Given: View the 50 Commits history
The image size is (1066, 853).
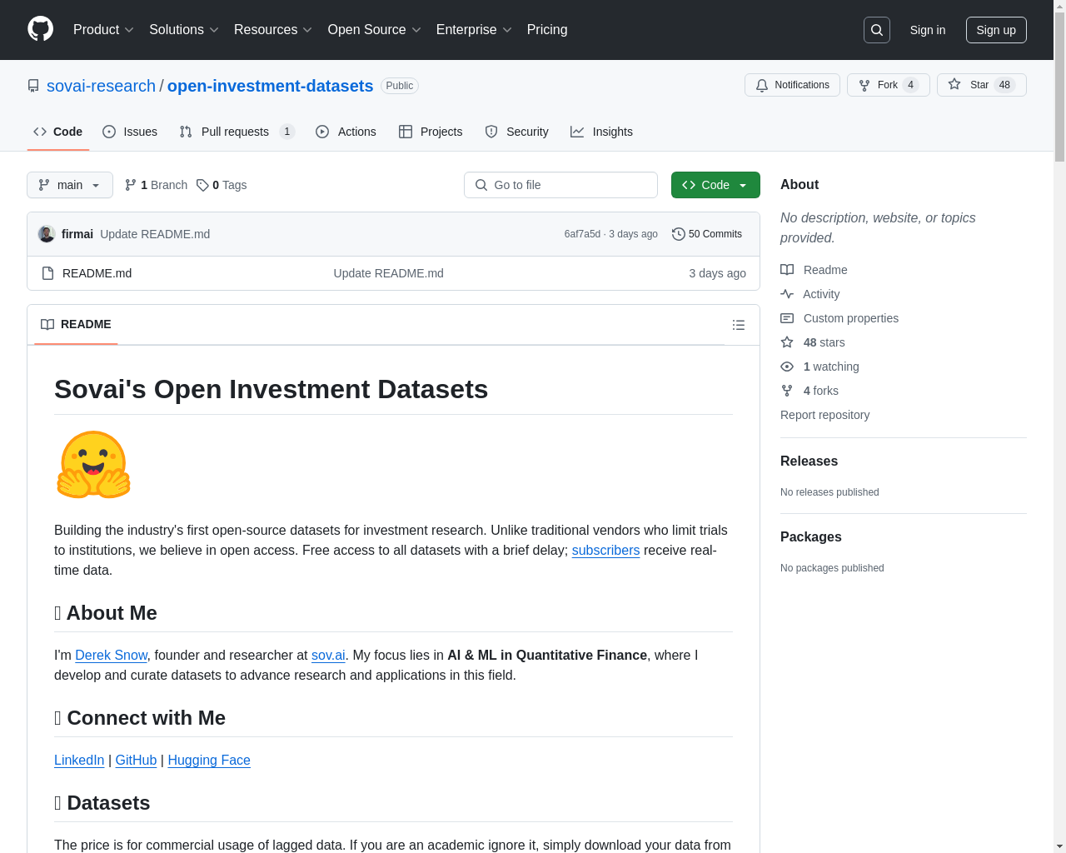Looking at the screenshot, I should (x=707, y=234).
